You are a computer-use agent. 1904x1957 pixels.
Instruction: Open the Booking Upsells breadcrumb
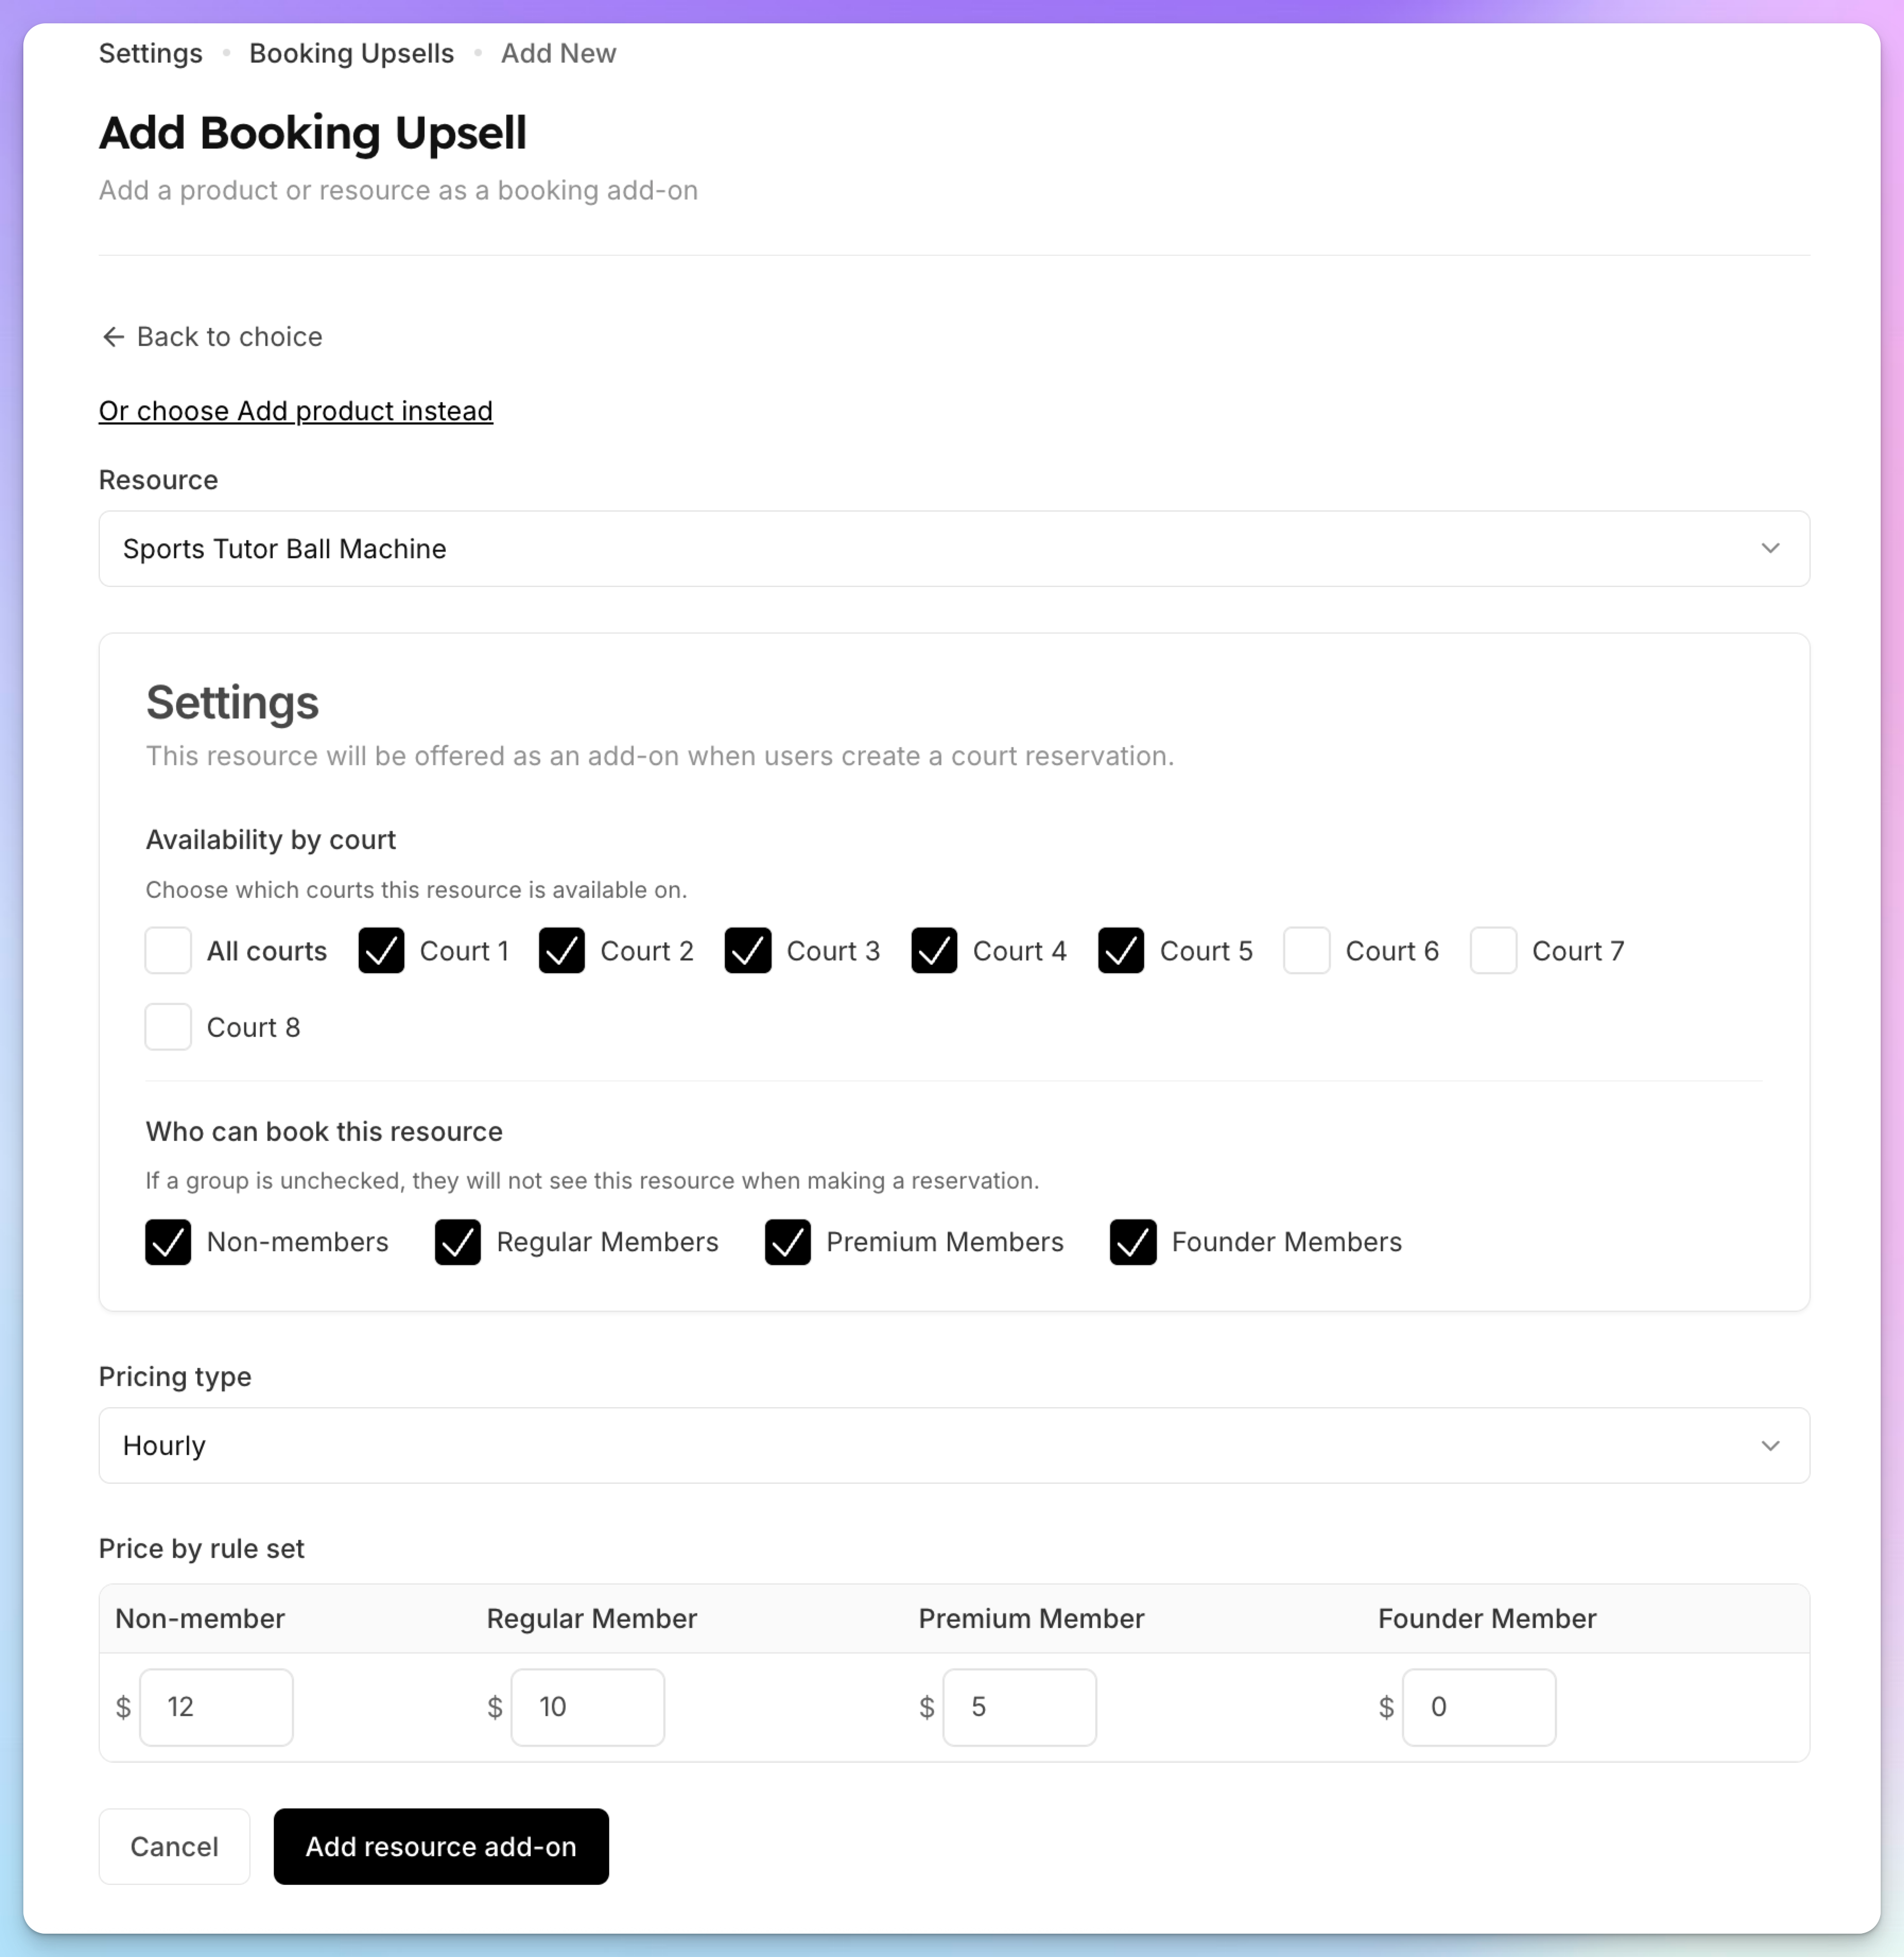[x=352, y=54]
